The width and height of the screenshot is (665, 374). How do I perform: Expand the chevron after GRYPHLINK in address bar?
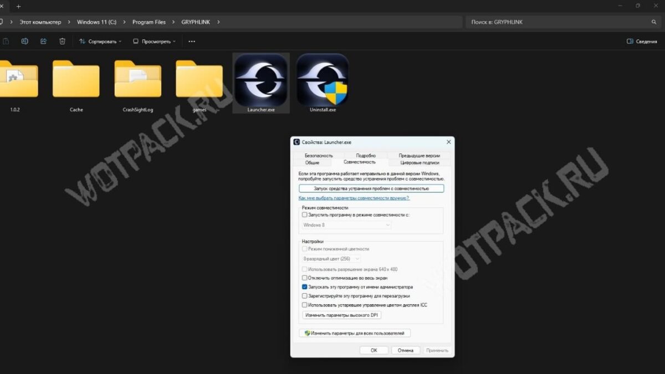coord(218,22)
